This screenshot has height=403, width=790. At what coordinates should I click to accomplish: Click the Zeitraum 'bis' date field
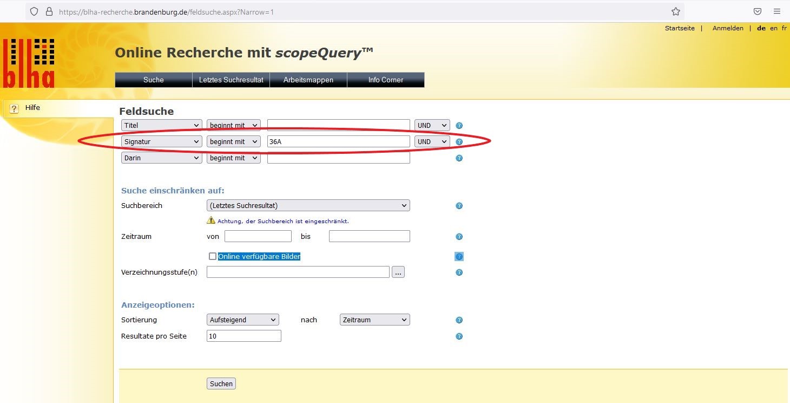[370, 236]
